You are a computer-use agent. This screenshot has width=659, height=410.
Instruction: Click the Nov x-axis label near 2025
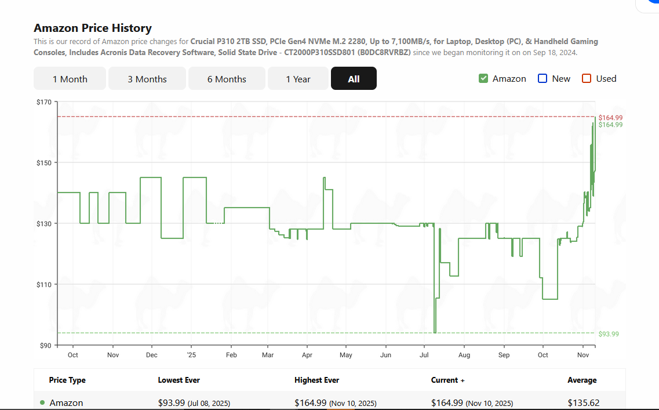[583, 355]
